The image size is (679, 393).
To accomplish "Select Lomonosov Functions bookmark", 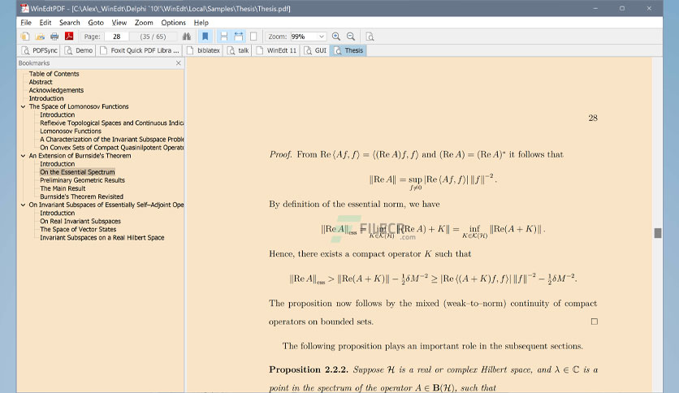I will [71, 132].
